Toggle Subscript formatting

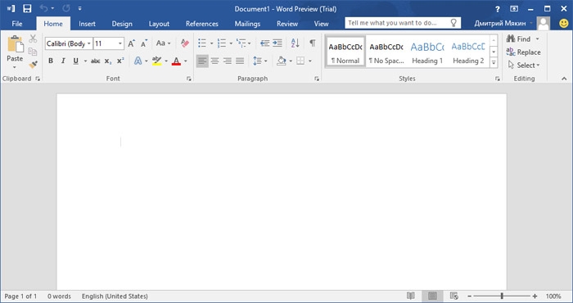[108, 61]
